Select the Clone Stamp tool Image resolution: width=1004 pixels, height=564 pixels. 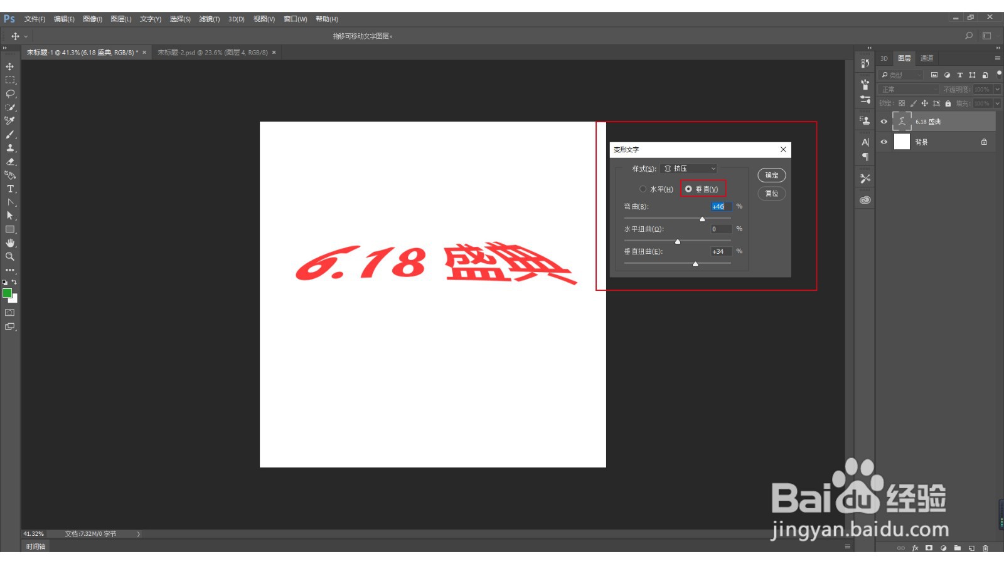(10, 149)
